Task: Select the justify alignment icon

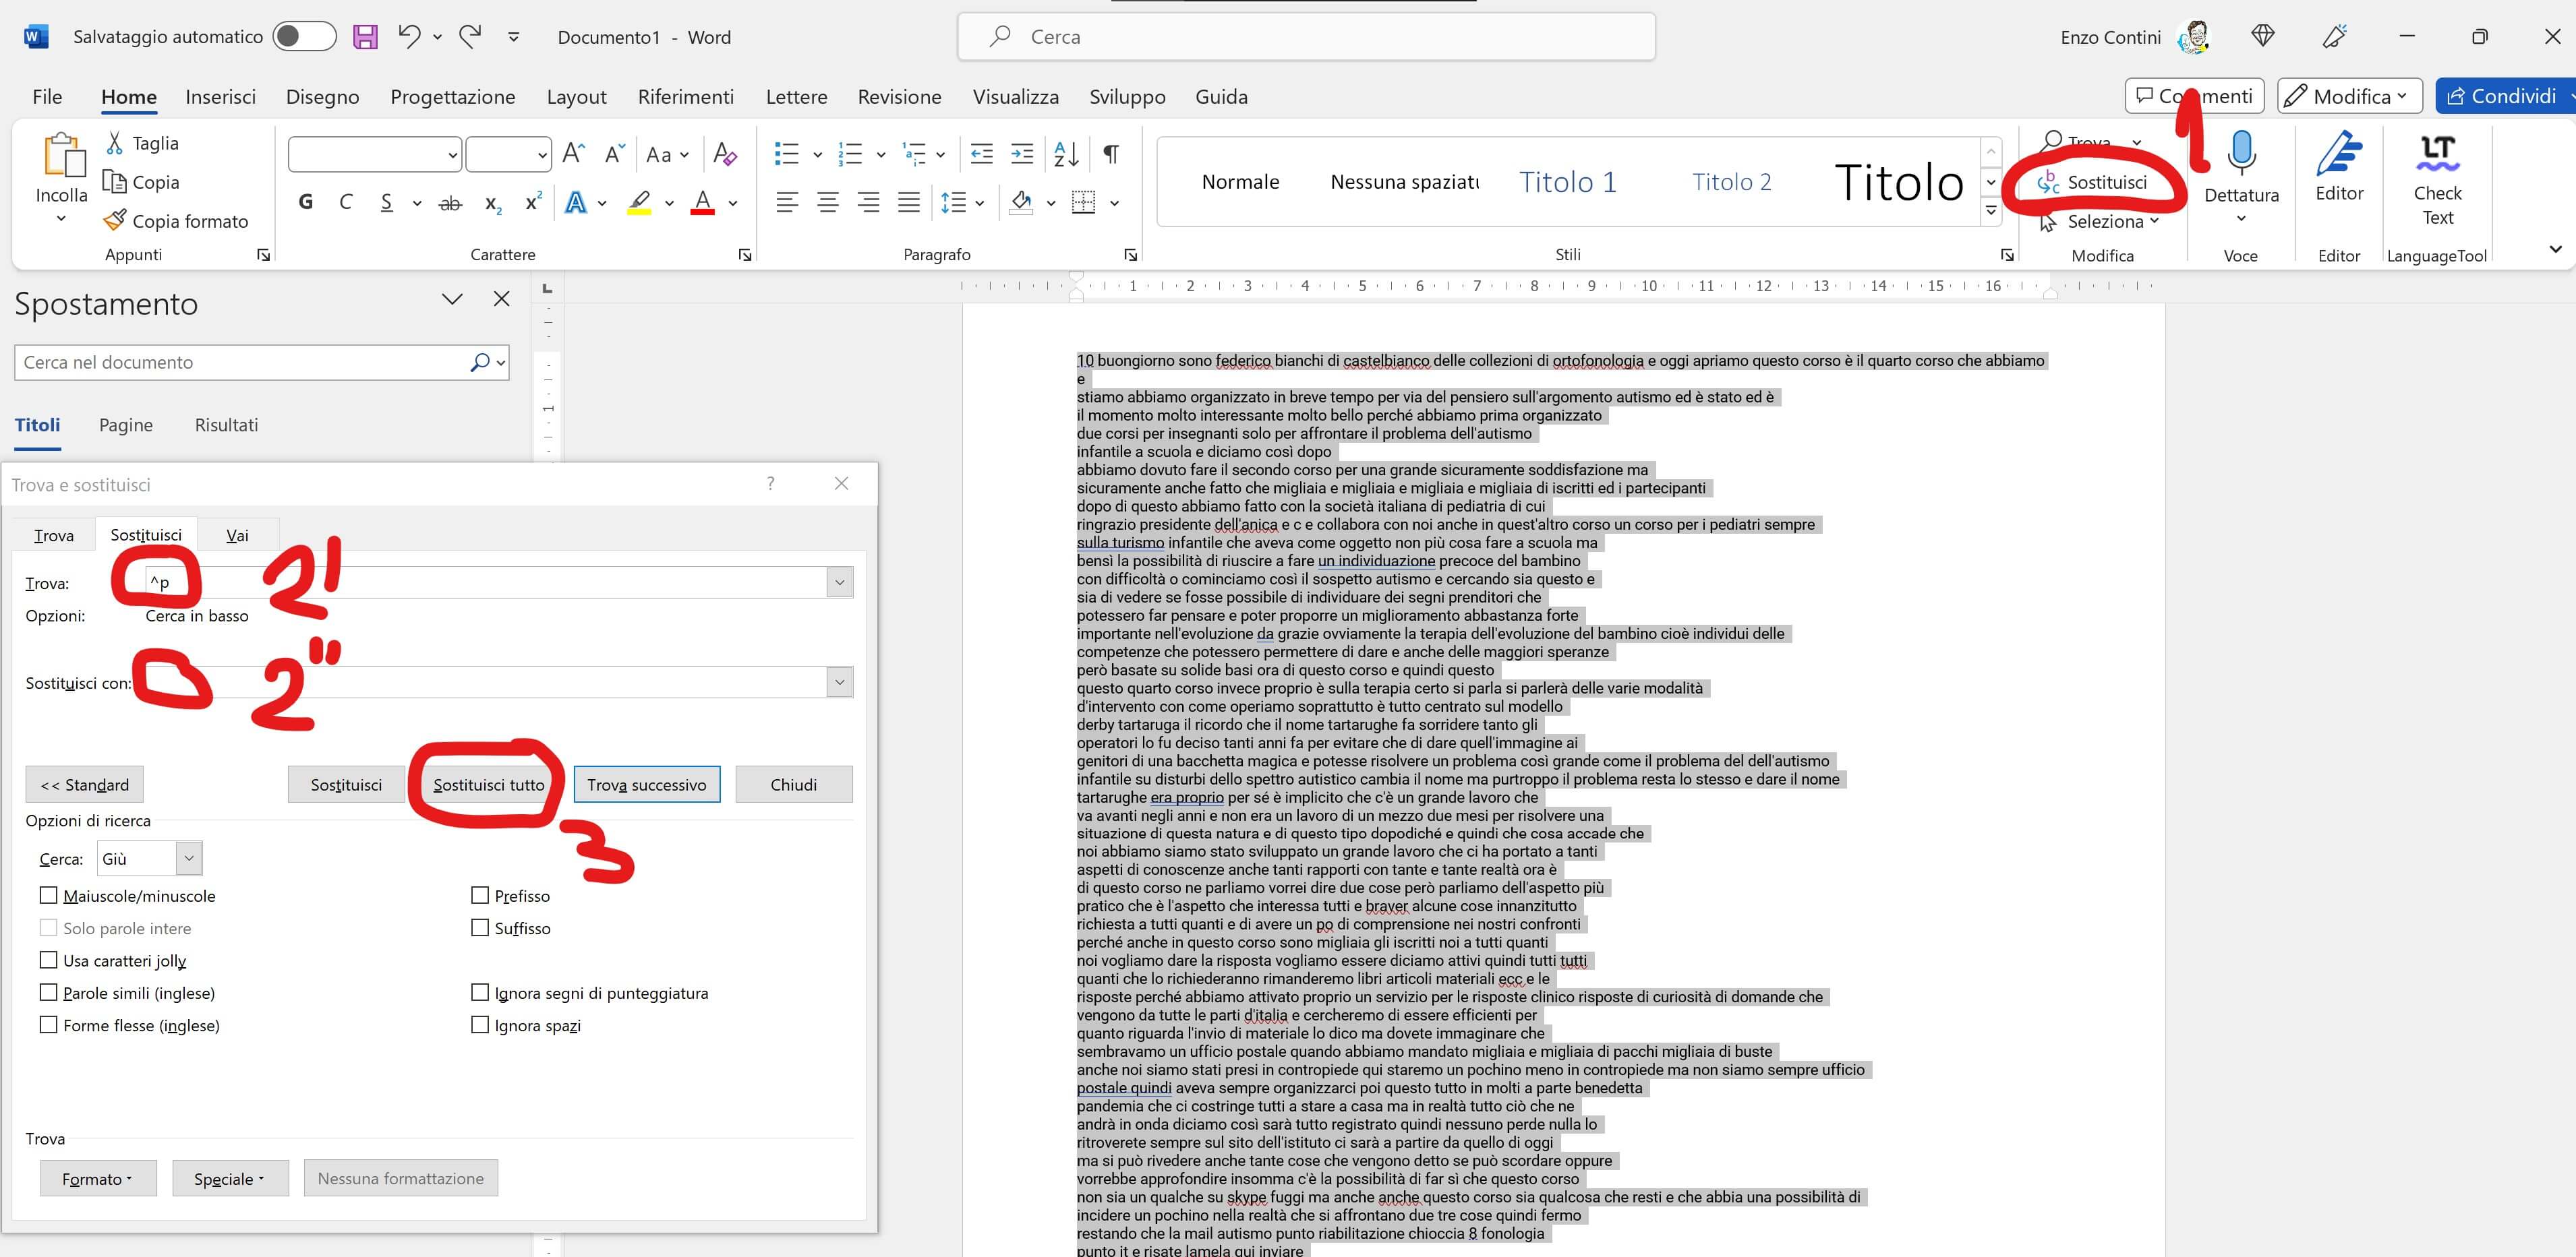Action: (908, 203)
